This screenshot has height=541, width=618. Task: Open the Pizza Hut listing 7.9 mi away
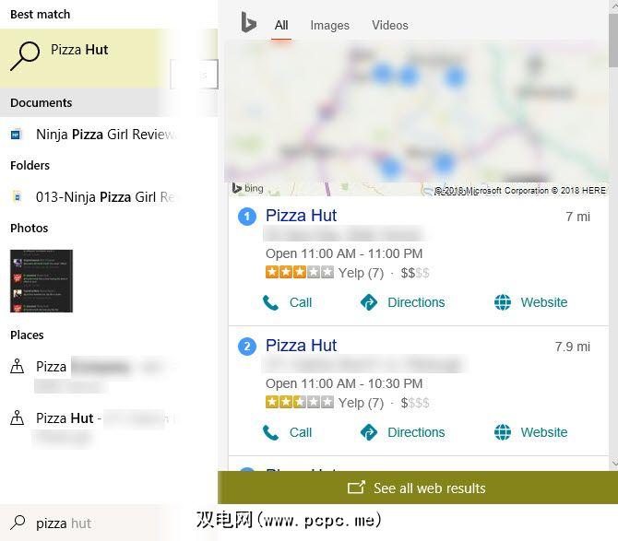[301, 346]
